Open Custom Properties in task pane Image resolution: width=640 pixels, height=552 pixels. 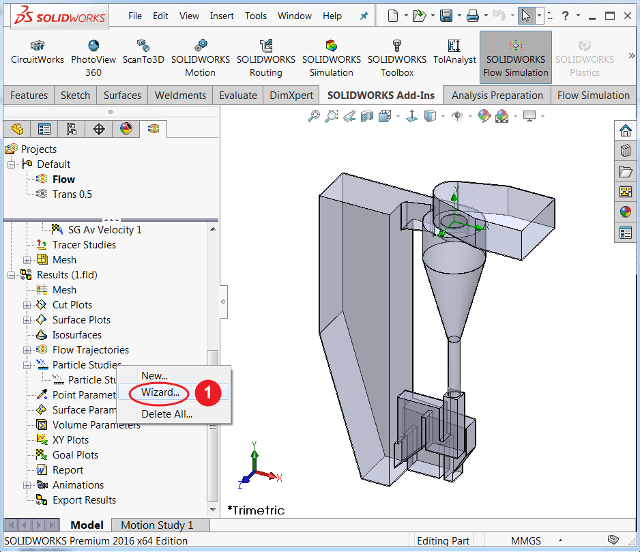[625, 233]
